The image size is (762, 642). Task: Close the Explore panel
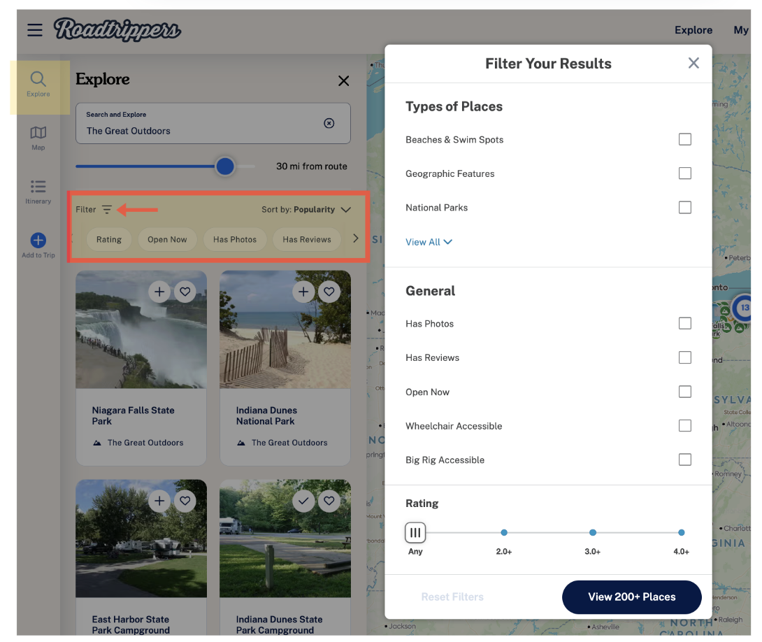(343, 80)
